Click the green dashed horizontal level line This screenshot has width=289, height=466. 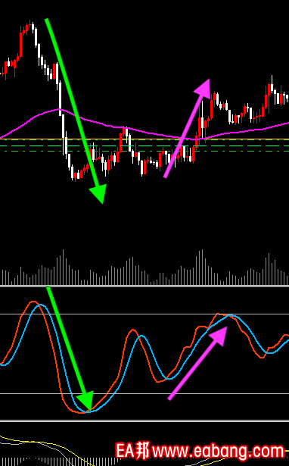[144, 145]
